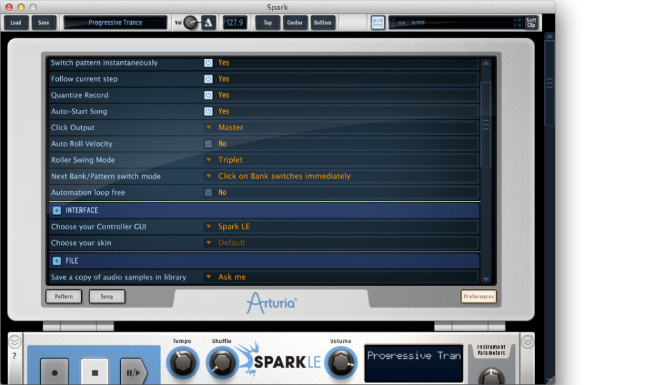The height and width of the screenshot is (385, 655).
Task: Jump to Bottom panel view
Action: 322,22
